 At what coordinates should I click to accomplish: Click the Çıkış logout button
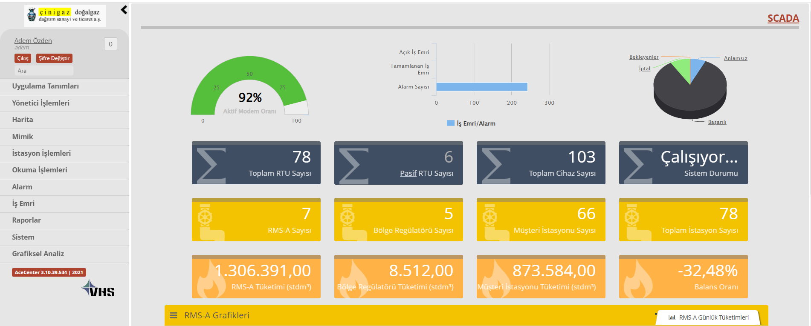click(x=23, y=58)
